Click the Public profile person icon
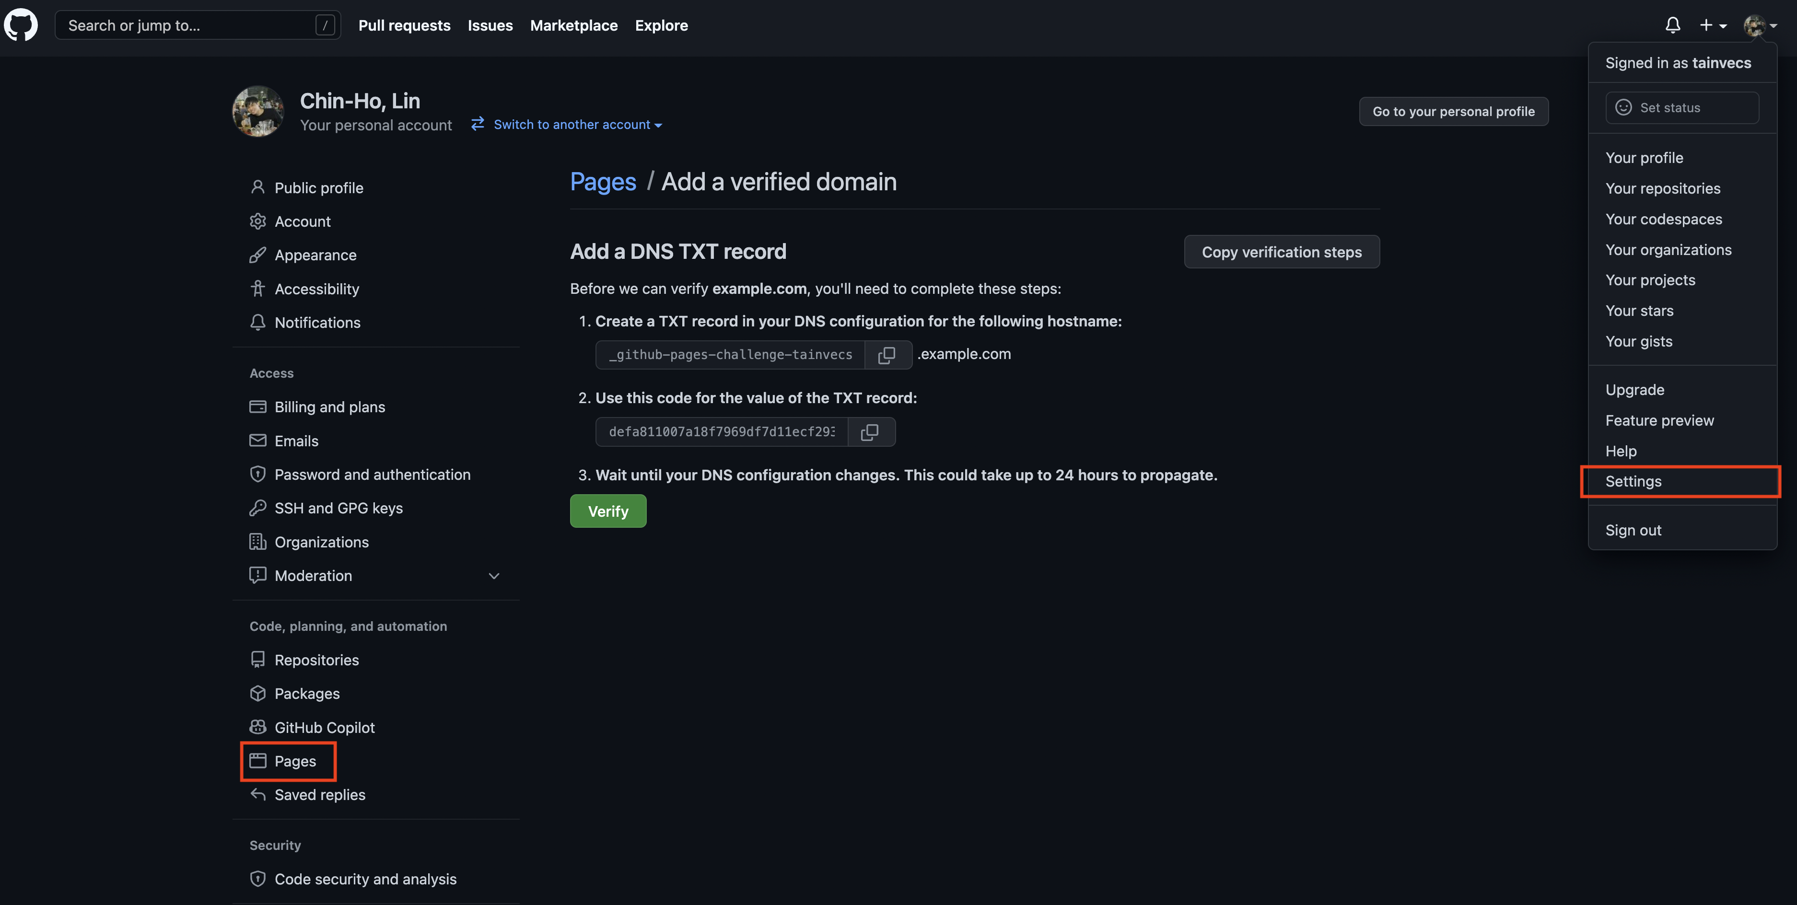This screenshot has height=905, width=1797. coord(257,187)
